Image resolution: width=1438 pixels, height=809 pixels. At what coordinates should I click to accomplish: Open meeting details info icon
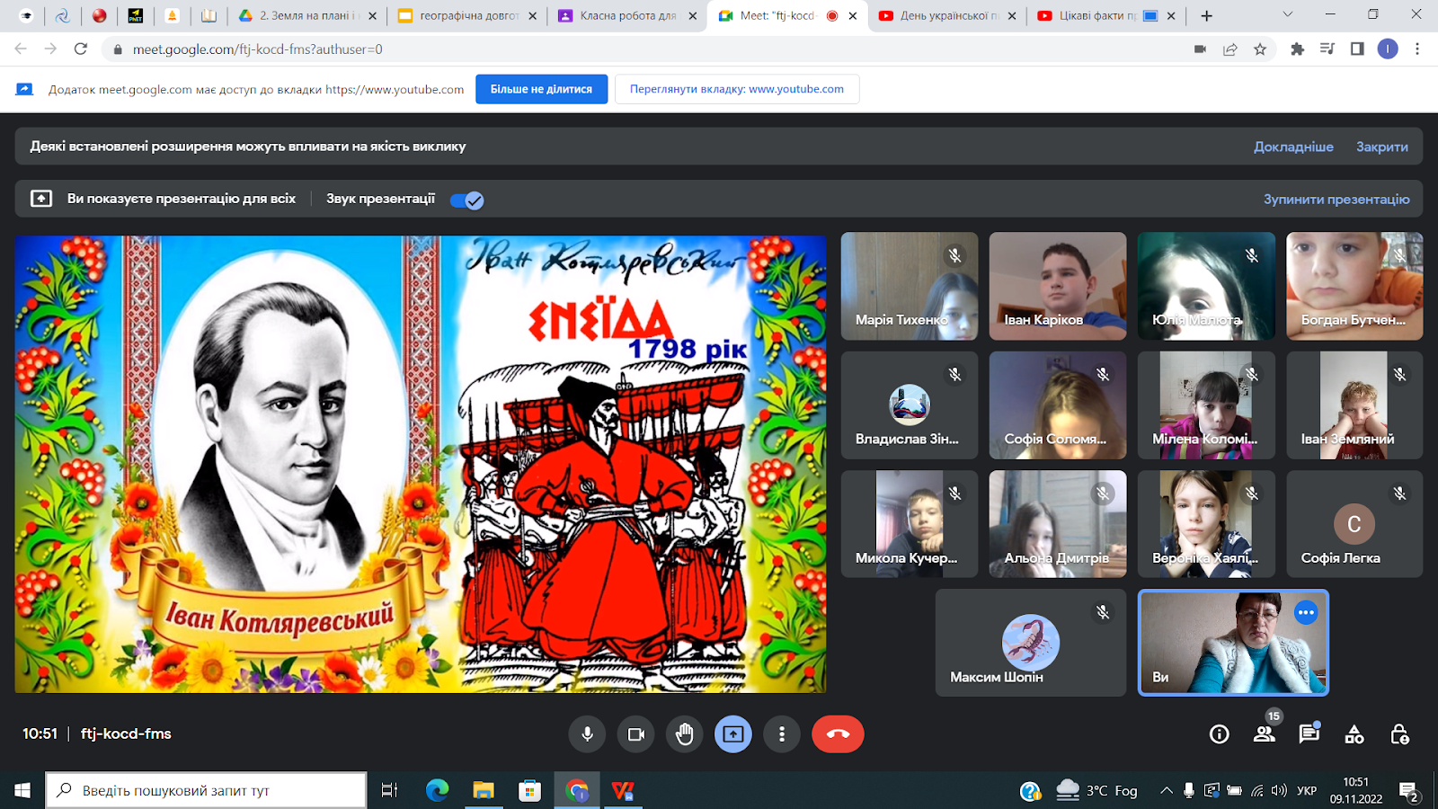(1220, 734)
